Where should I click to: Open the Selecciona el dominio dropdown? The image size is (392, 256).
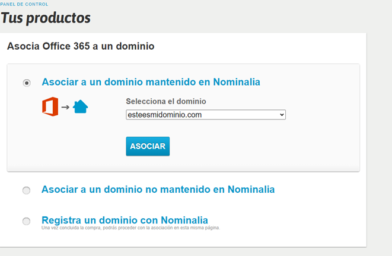[x=206, y=115]
